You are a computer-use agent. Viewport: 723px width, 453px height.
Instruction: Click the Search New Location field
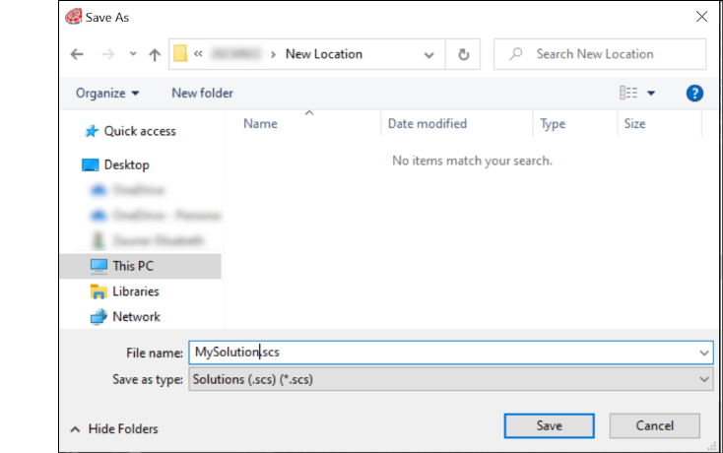[x=600, y=54]
